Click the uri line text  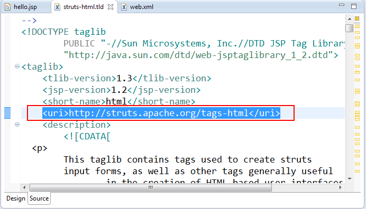pyautogui.click(x=161, y=113)
